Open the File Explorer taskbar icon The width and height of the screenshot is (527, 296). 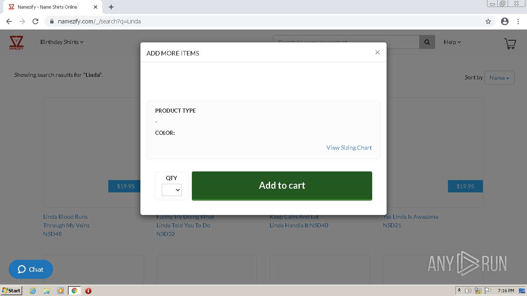tap(47, 291)
